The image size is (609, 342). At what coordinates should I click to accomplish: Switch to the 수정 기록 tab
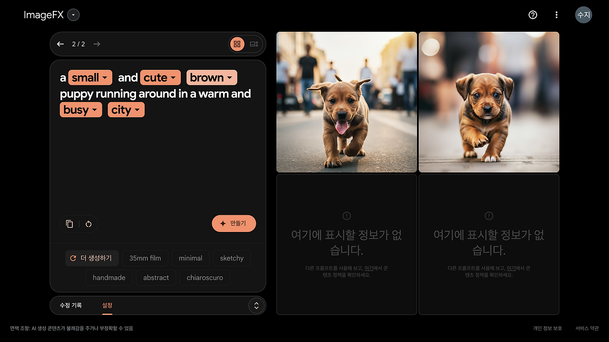point(70,305)
